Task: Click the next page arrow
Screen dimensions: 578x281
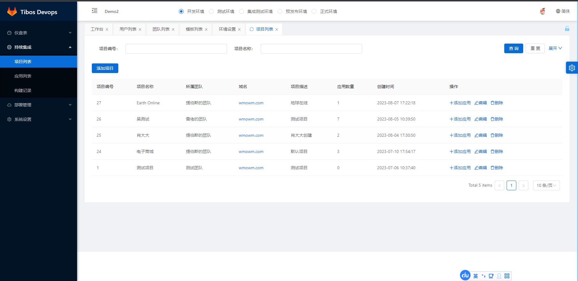Action: (x=524, y=185)
